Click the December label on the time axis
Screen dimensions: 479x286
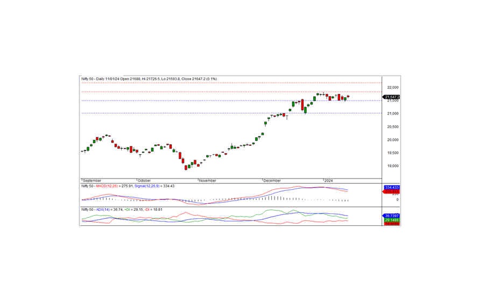point(272,181)
